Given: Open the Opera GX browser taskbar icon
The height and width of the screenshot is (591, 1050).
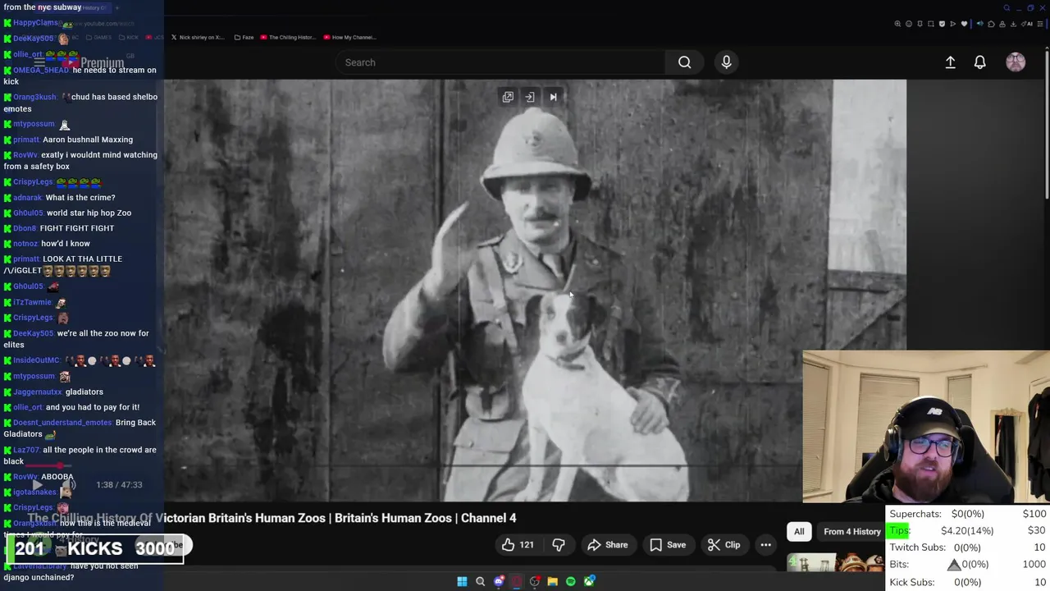Looking at the screenshot, I should [517, 582].
